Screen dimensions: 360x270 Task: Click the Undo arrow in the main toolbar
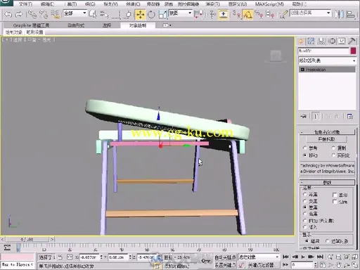pyautogui.click(x=8, y=15)
